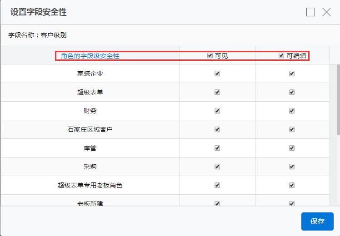Select the 老板新建 role row

pyautogui.click(x=90, y=203)
